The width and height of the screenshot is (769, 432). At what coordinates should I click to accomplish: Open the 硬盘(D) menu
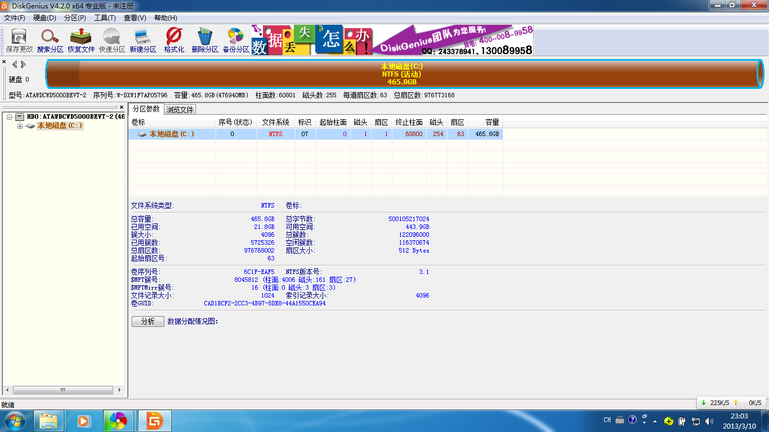[44, 18]
